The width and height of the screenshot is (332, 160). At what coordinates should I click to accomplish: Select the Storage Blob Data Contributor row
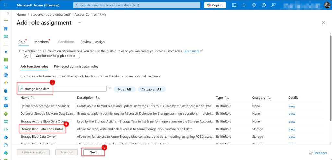(42, 129)
